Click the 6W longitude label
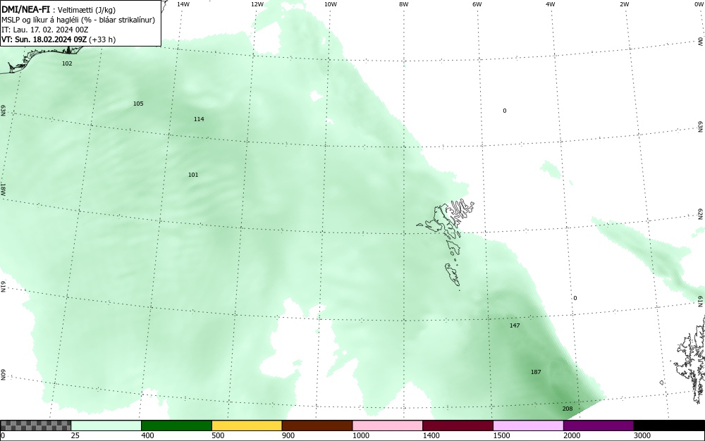705x441 pixels. tap(477, 4)
